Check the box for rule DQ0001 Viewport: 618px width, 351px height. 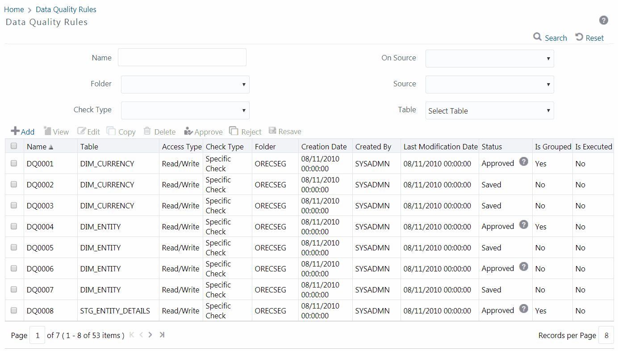click(x=14, y=163)
